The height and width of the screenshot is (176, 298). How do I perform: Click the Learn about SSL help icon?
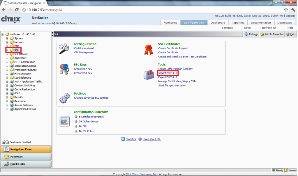140,139
